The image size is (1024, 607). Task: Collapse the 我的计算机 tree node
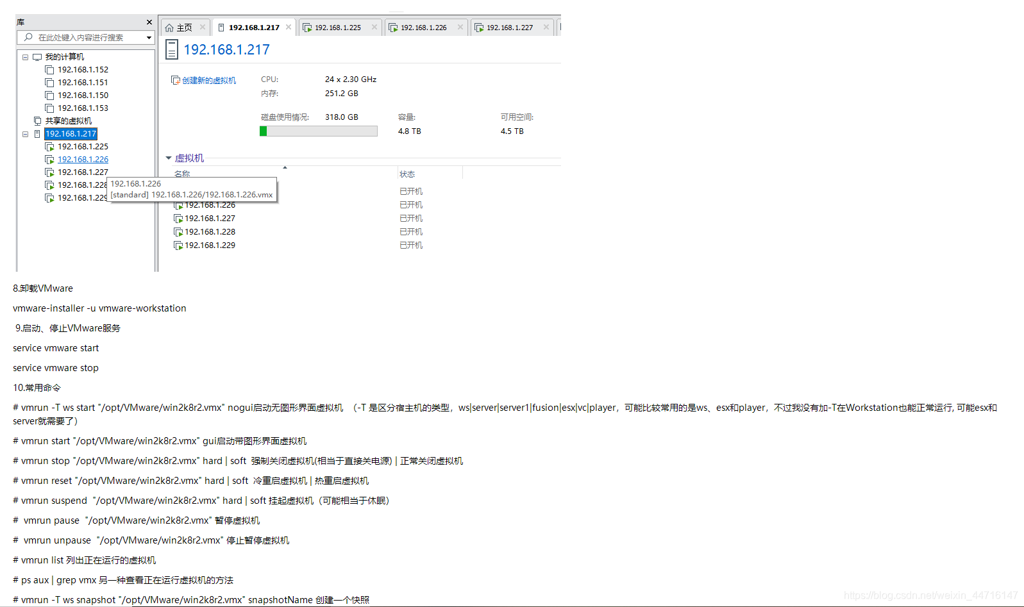[26, 57]
